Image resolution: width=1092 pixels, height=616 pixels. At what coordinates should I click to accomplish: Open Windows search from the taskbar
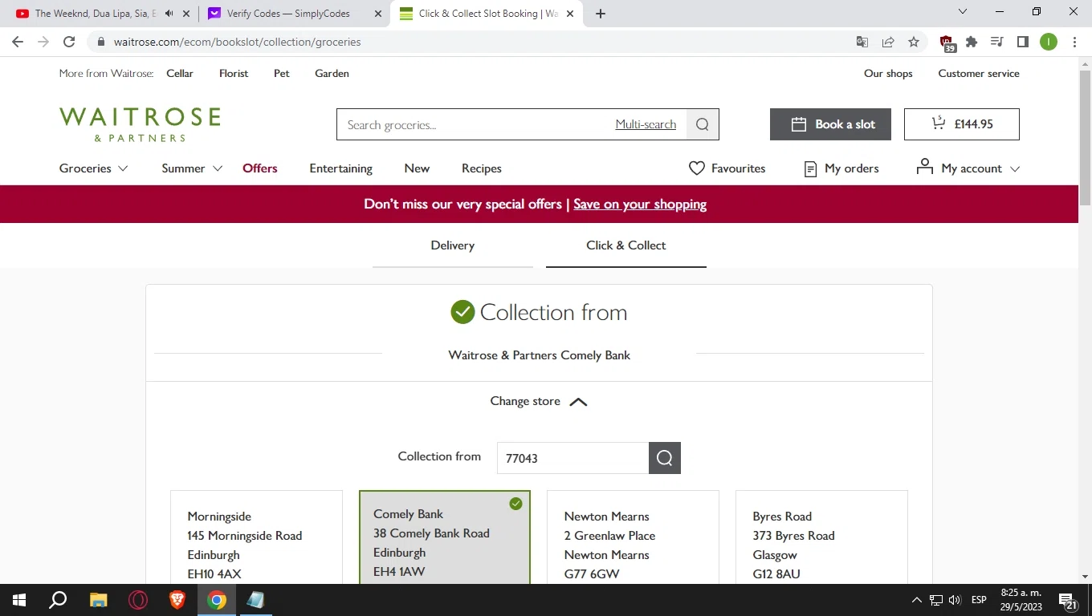[58, 600]
